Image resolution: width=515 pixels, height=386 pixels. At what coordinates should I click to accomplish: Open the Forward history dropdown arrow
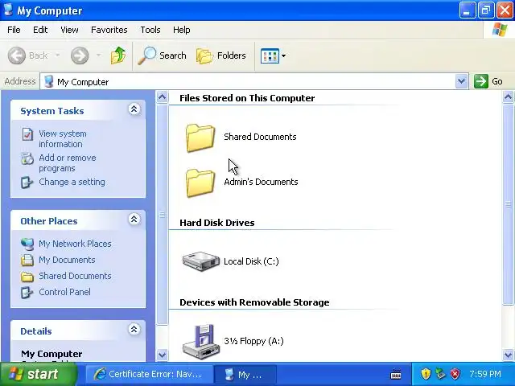(x=98, y=55)
